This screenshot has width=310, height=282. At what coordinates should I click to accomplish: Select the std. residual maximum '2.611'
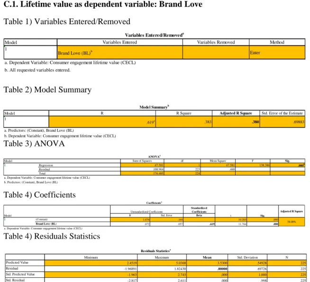[x=182, y=281]
